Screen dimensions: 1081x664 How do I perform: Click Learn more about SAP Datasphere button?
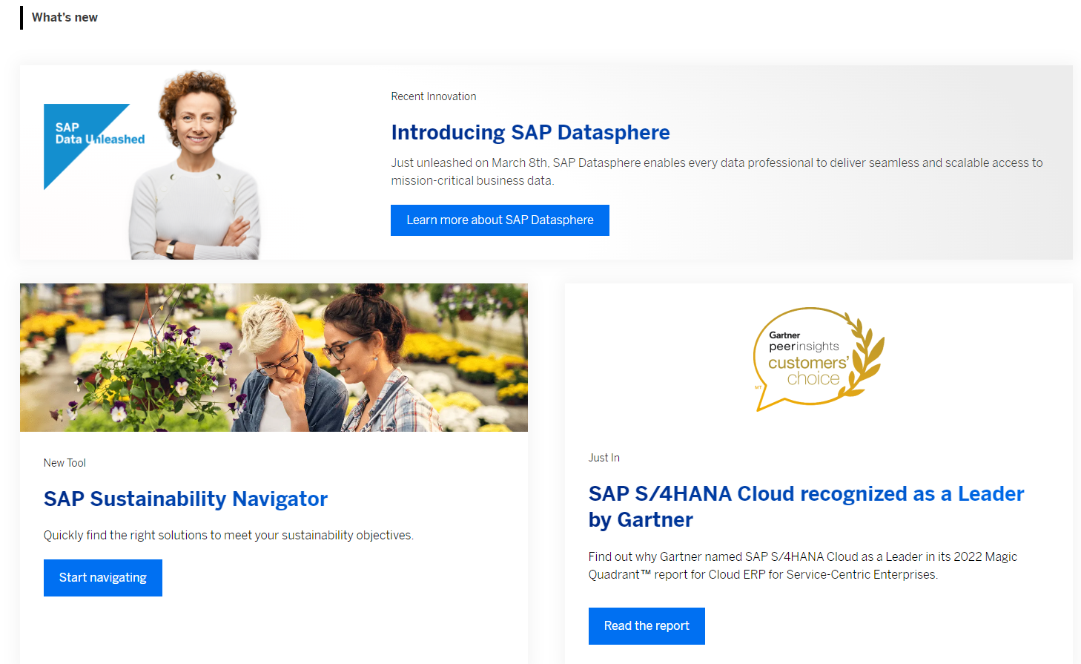(x=500, y=220)
